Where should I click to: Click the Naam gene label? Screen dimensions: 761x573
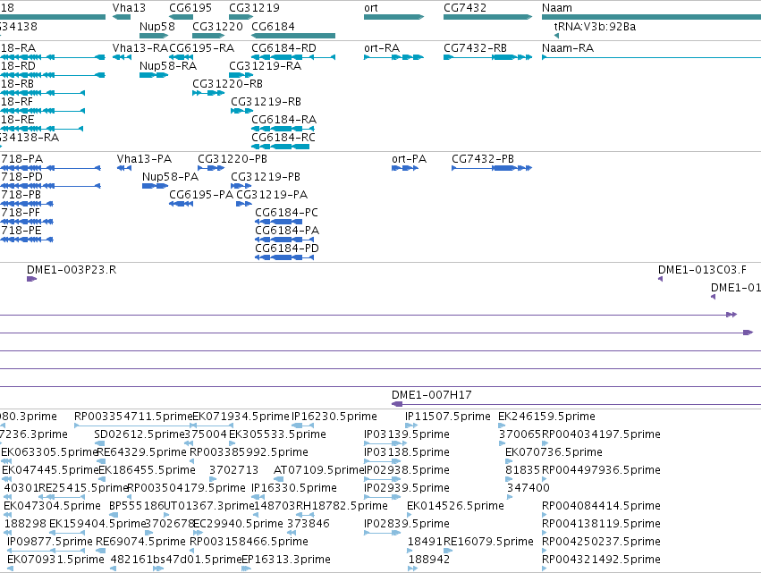(x=557, y=8)
